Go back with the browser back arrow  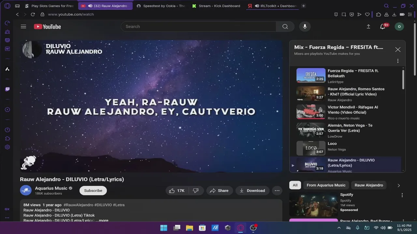coord(18,14)
